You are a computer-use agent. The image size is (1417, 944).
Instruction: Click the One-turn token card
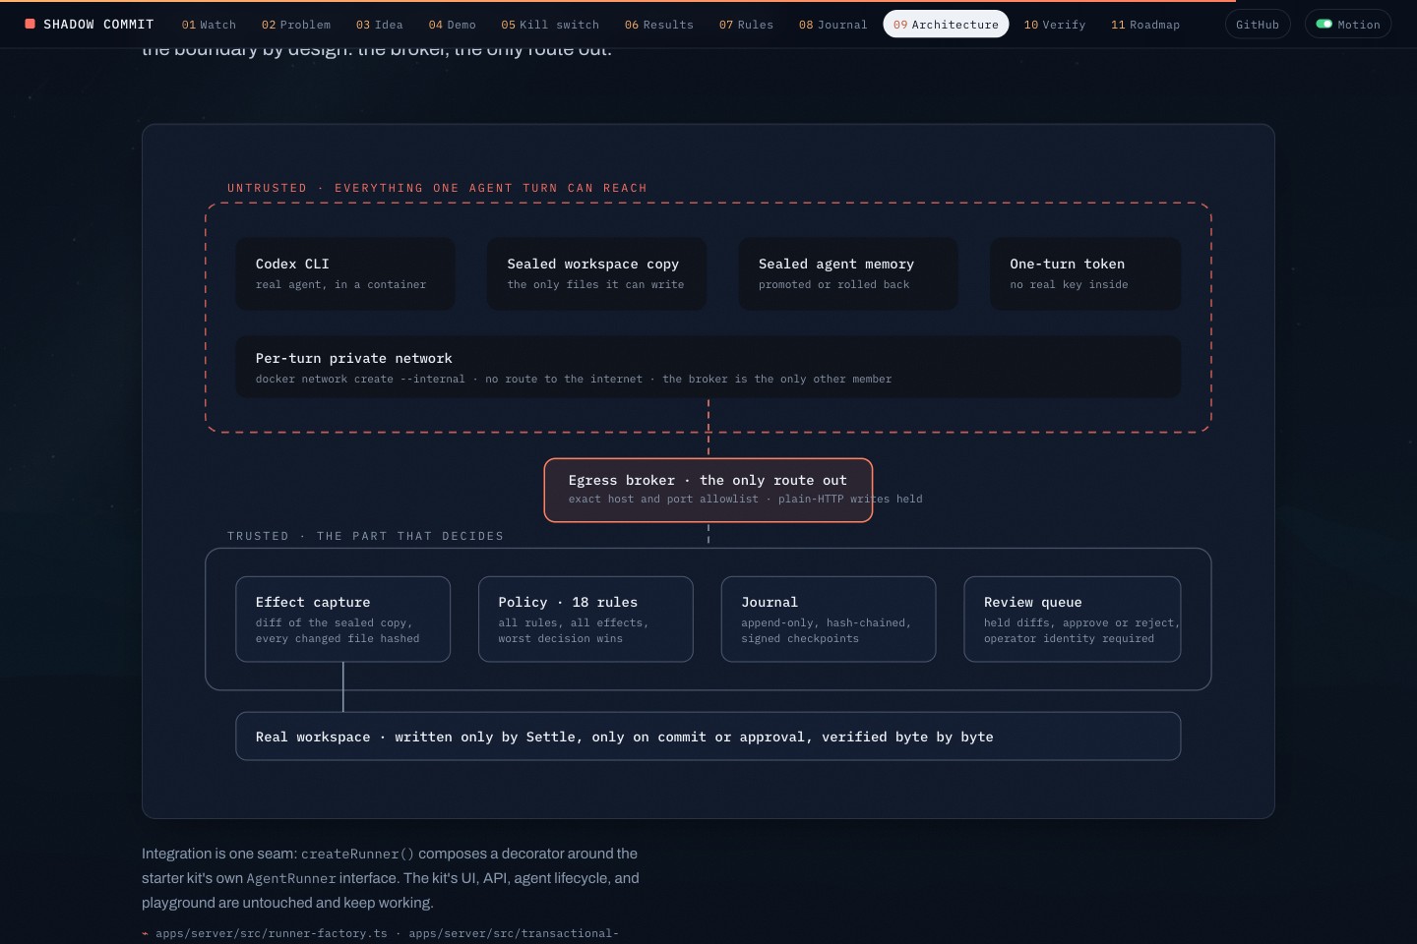[x=1085, y=273]
